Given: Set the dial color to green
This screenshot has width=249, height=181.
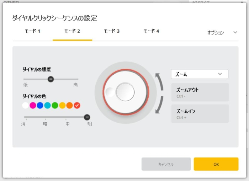Looking at the screenshot, I should click(55, 105).
